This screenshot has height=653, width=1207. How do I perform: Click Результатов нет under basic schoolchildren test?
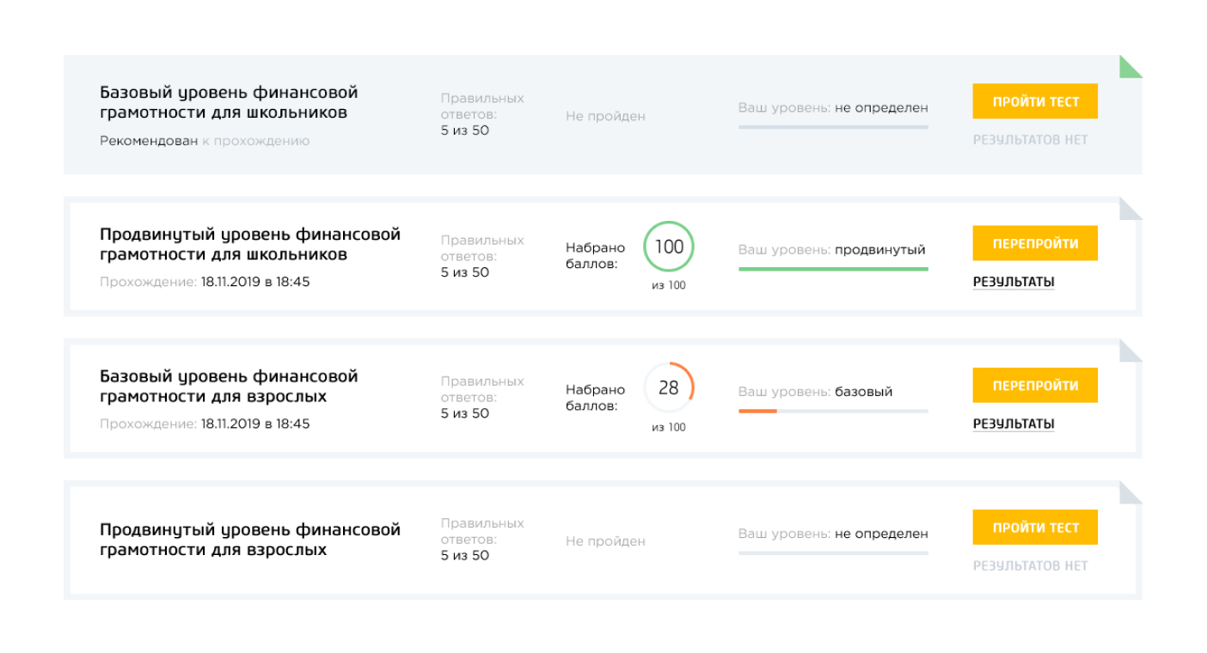pos(1030,140)
